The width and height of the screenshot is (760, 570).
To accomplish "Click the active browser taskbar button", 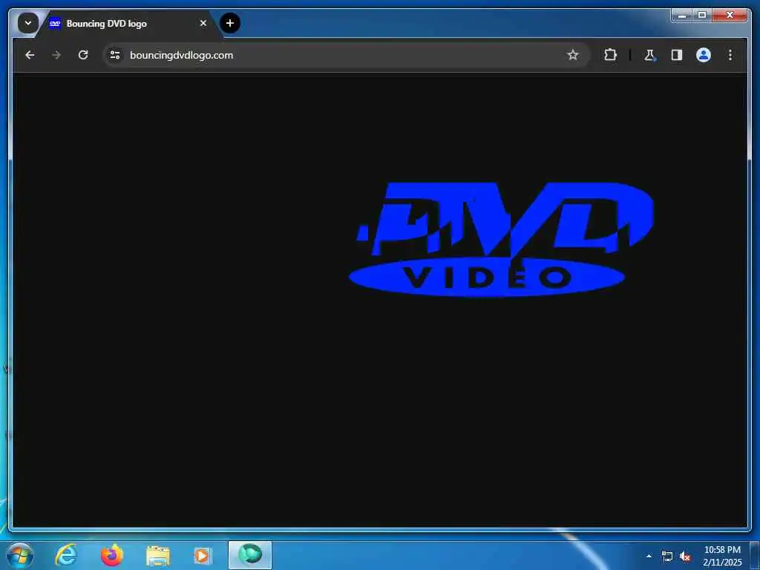I will [x=250, y=555].
